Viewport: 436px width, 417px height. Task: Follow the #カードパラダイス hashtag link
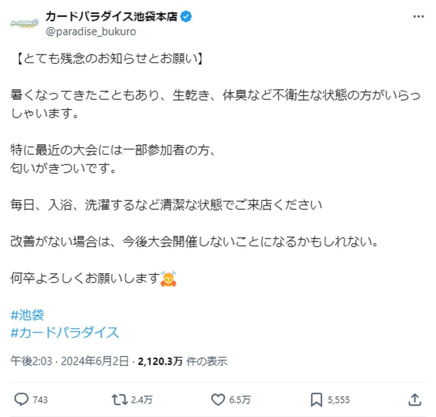pos(65,333)
